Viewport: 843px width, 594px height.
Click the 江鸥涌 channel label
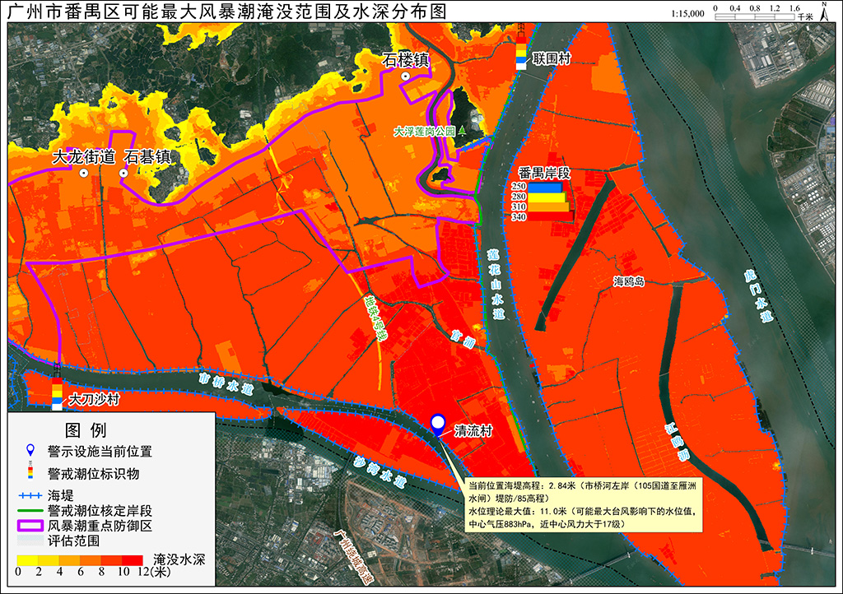click(677, 442)
